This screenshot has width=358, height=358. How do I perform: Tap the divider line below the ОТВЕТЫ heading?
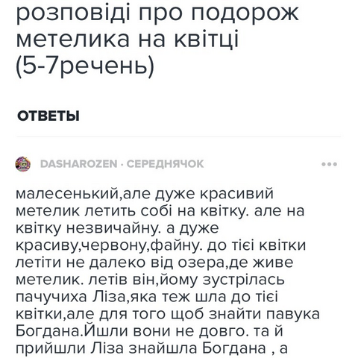click(179, 136)
